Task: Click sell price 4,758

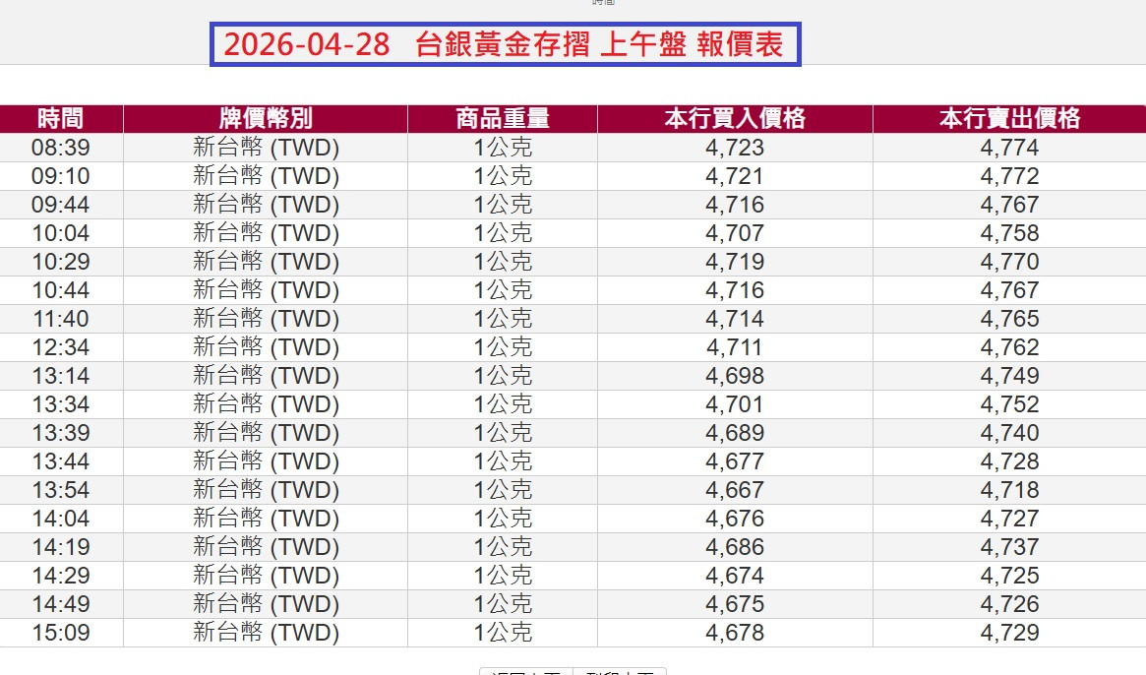Action: 1009,233
